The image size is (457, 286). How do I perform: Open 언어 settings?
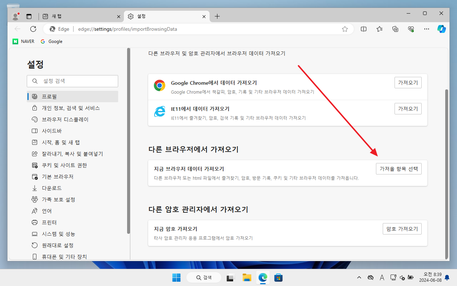pyautogui.click(x=72, y=211)
